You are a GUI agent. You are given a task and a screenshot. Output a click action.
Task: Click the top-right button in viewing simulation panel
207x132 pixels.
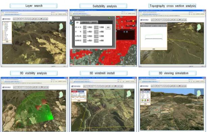(148, 92)
